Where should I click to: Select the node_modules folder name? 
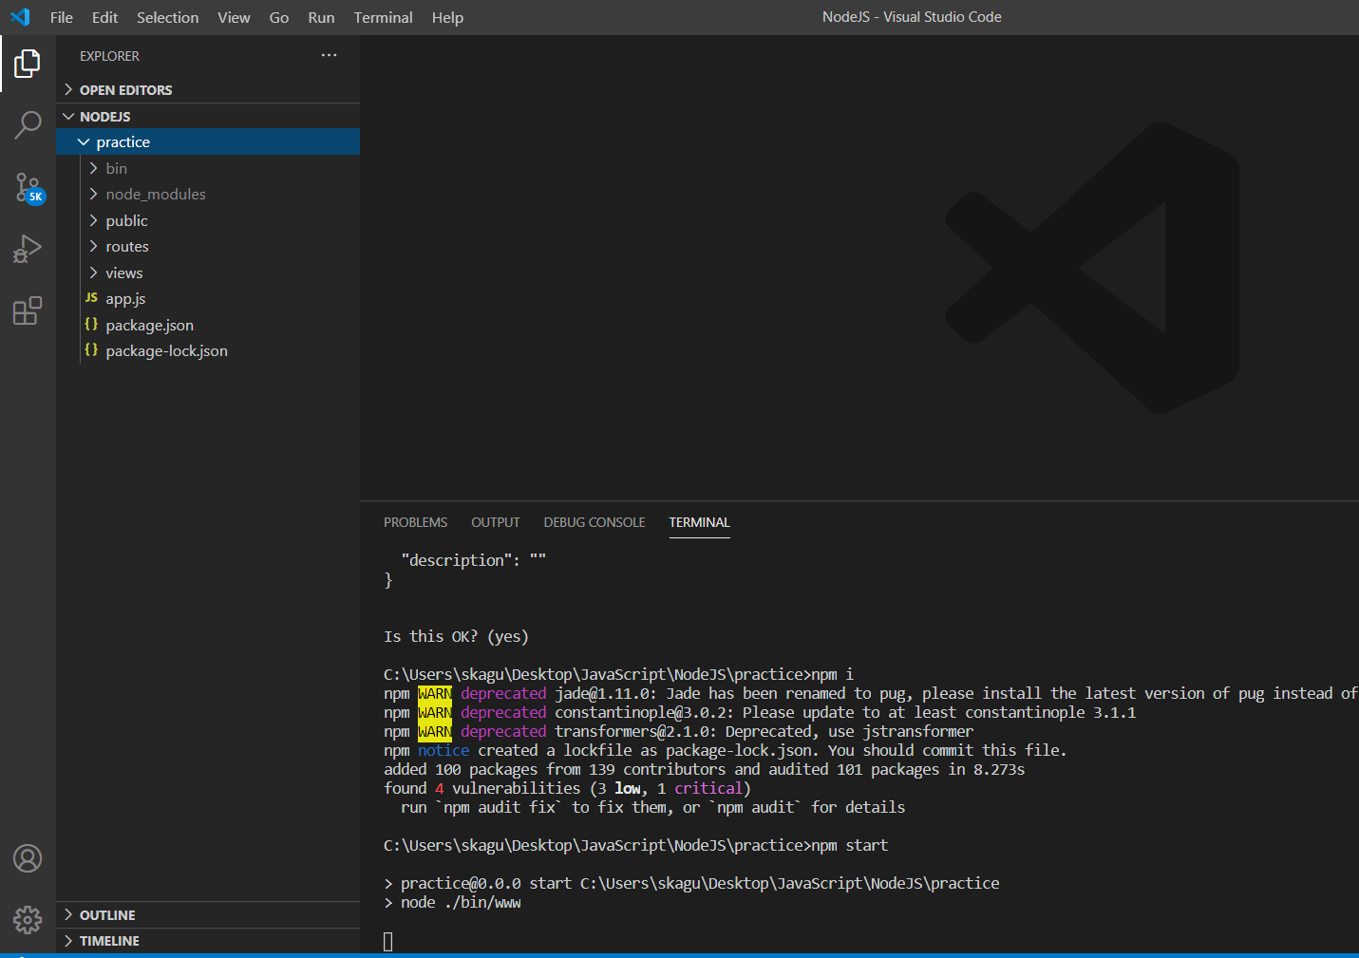(x=156, y=194)
